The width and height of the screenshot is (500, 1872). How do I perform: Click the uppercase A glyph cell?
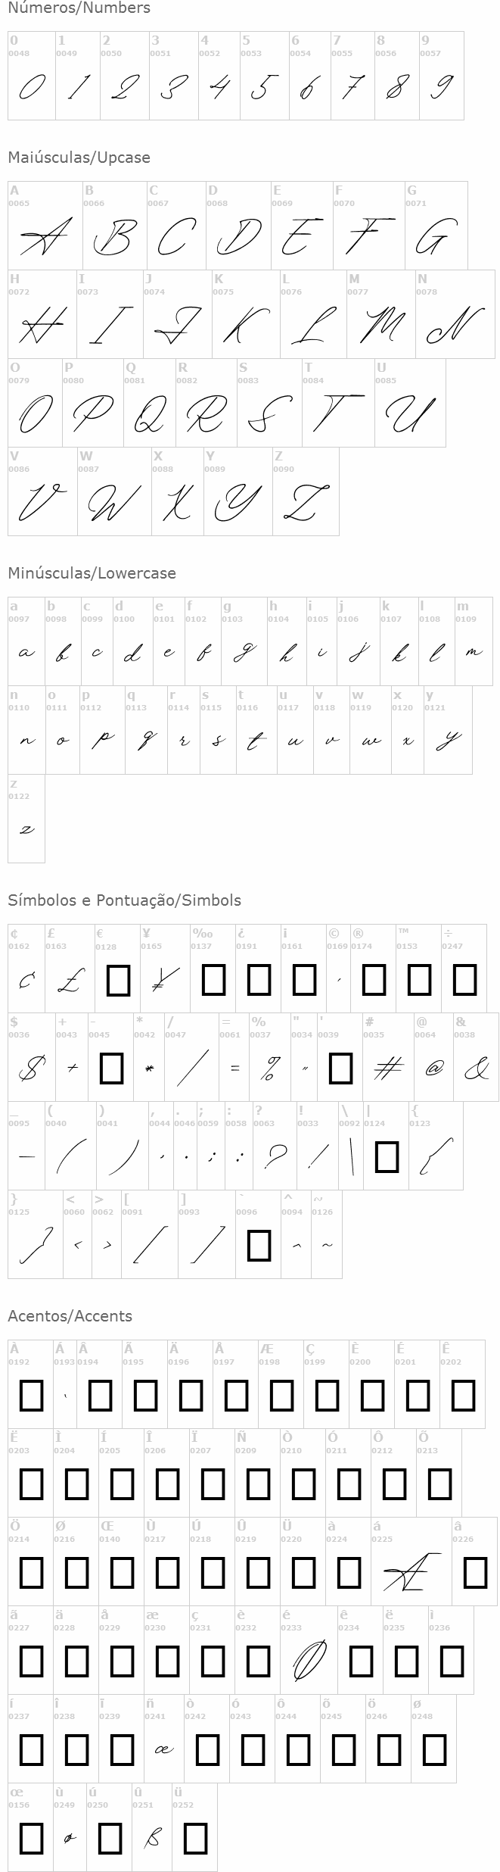click(x=45, y=226)
